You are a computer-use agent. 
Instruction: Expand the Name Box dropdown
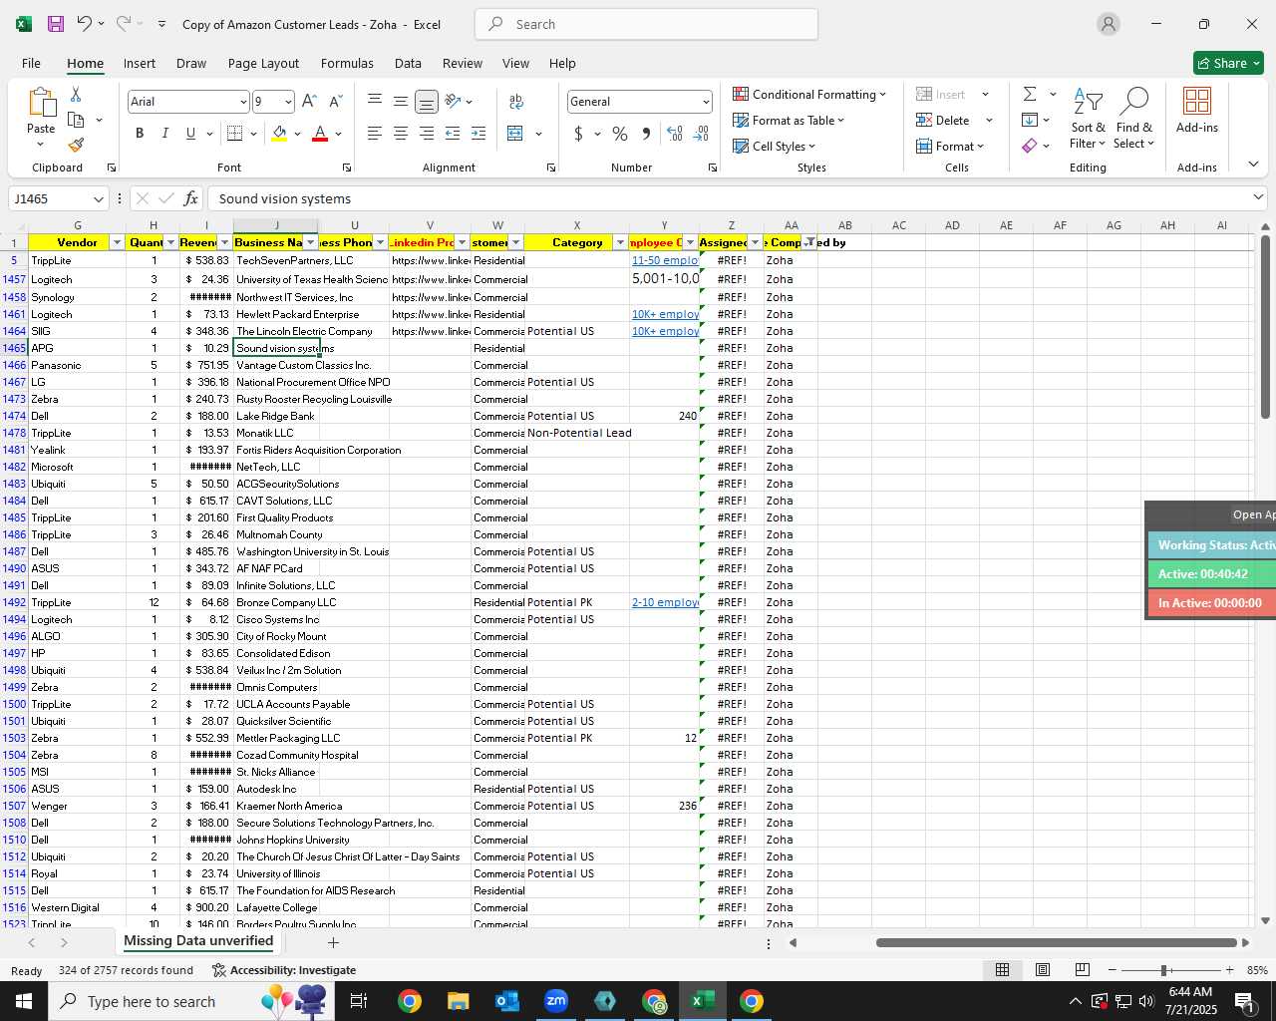click(98, 198)
